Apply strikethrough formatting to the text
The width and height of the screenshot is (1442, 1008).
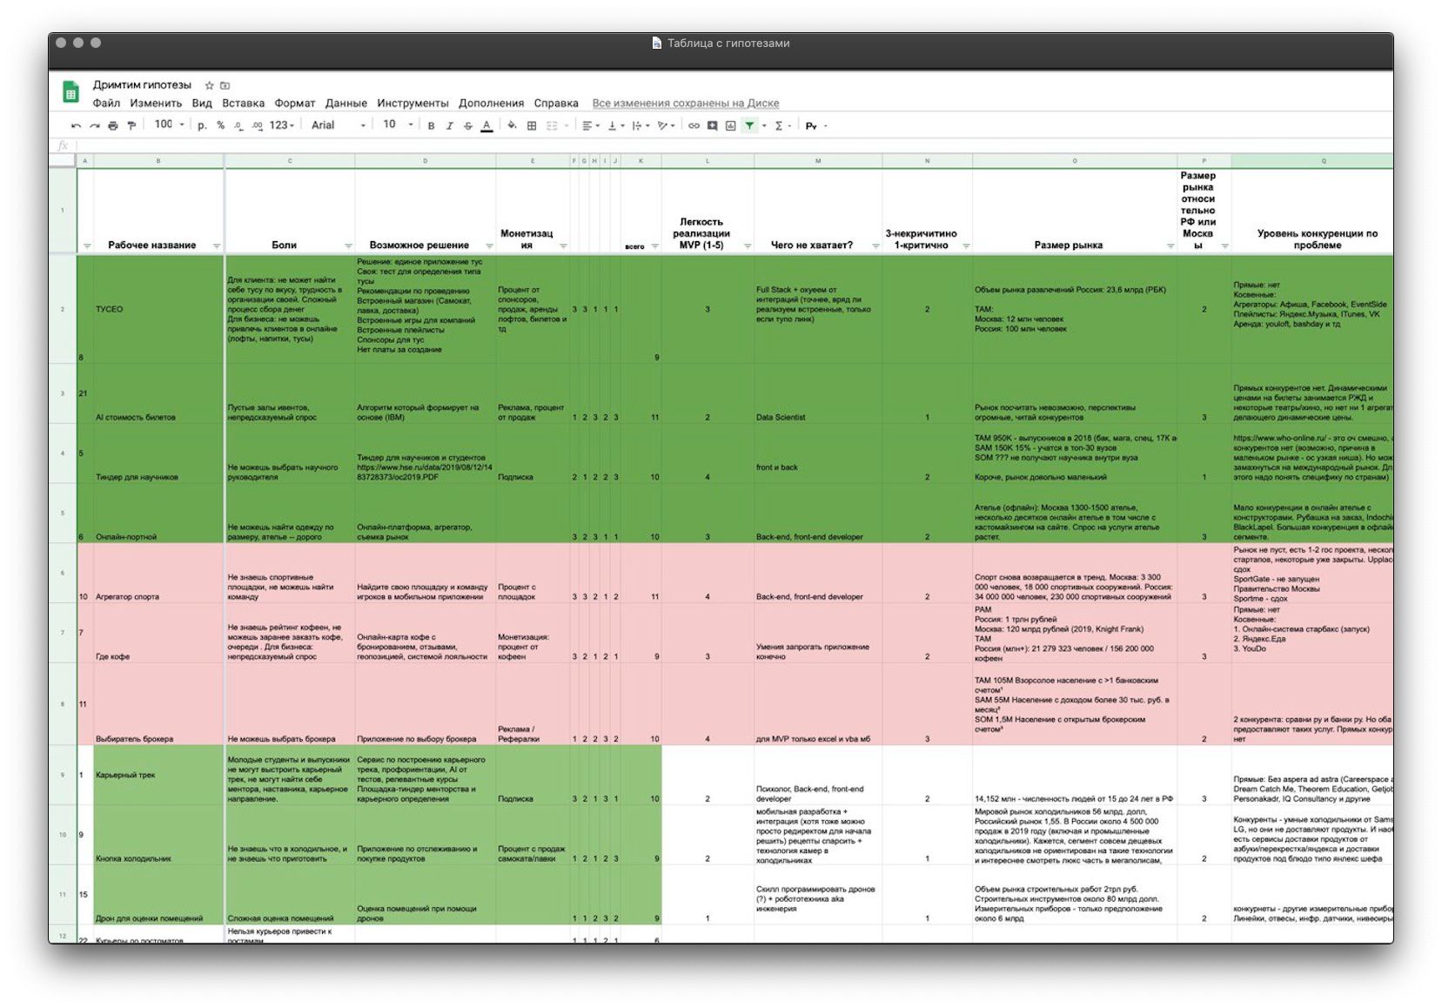(x=468, y=126)
